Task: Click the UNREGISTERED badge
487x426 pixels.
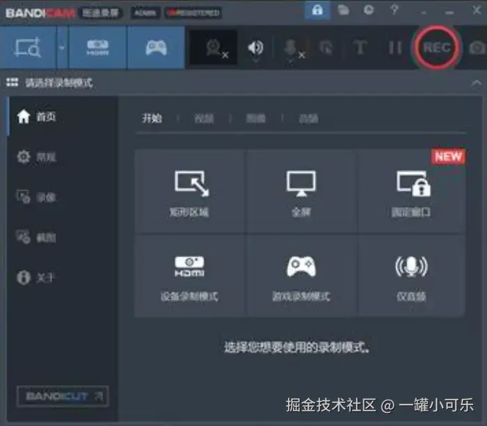Action: coord(193,13)
